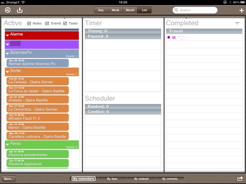Collapse the Sortie calendar group

click(7, 72)
